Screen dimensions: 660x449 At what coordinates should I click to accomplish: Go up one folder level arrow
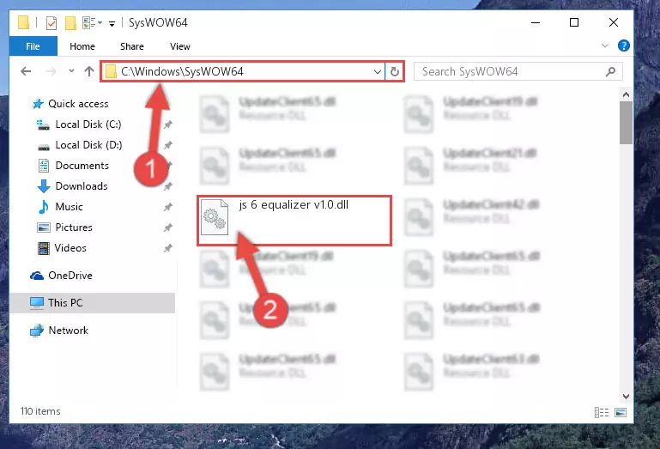[x=88, y=71]
